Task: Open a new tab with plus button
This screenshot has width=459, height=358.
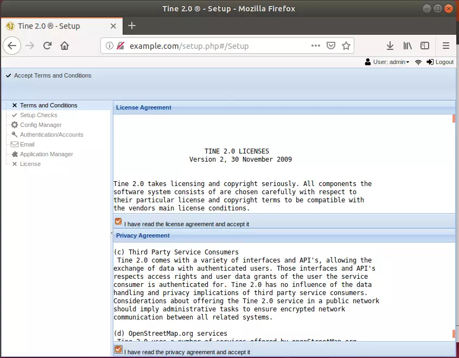Action: click(132, 25)
